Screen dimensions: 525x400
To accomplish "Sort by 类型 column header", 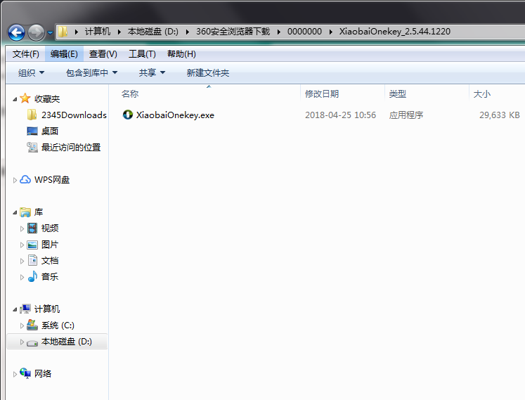I will pos(397,93).
